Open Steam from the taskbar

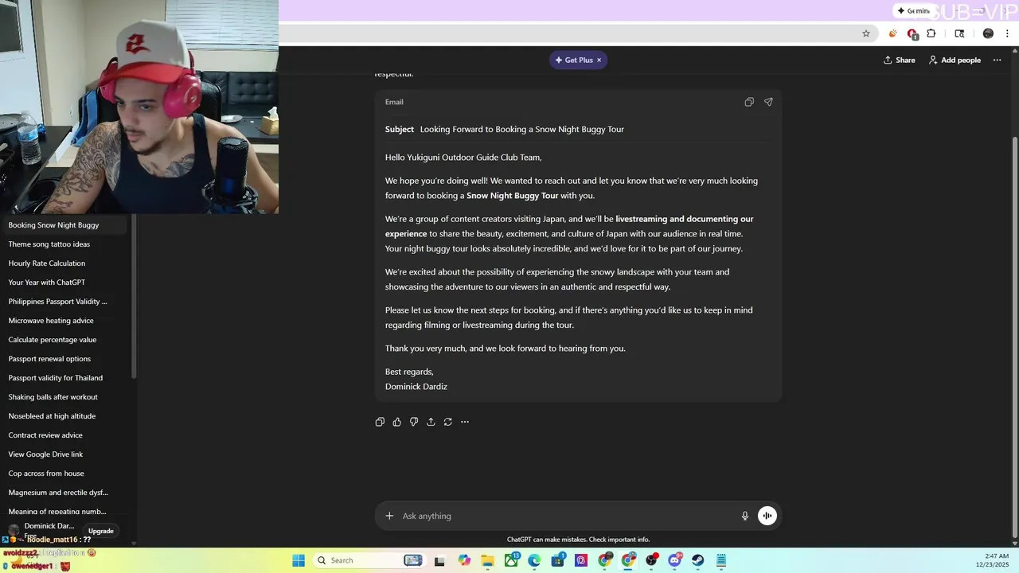[697, 560]
